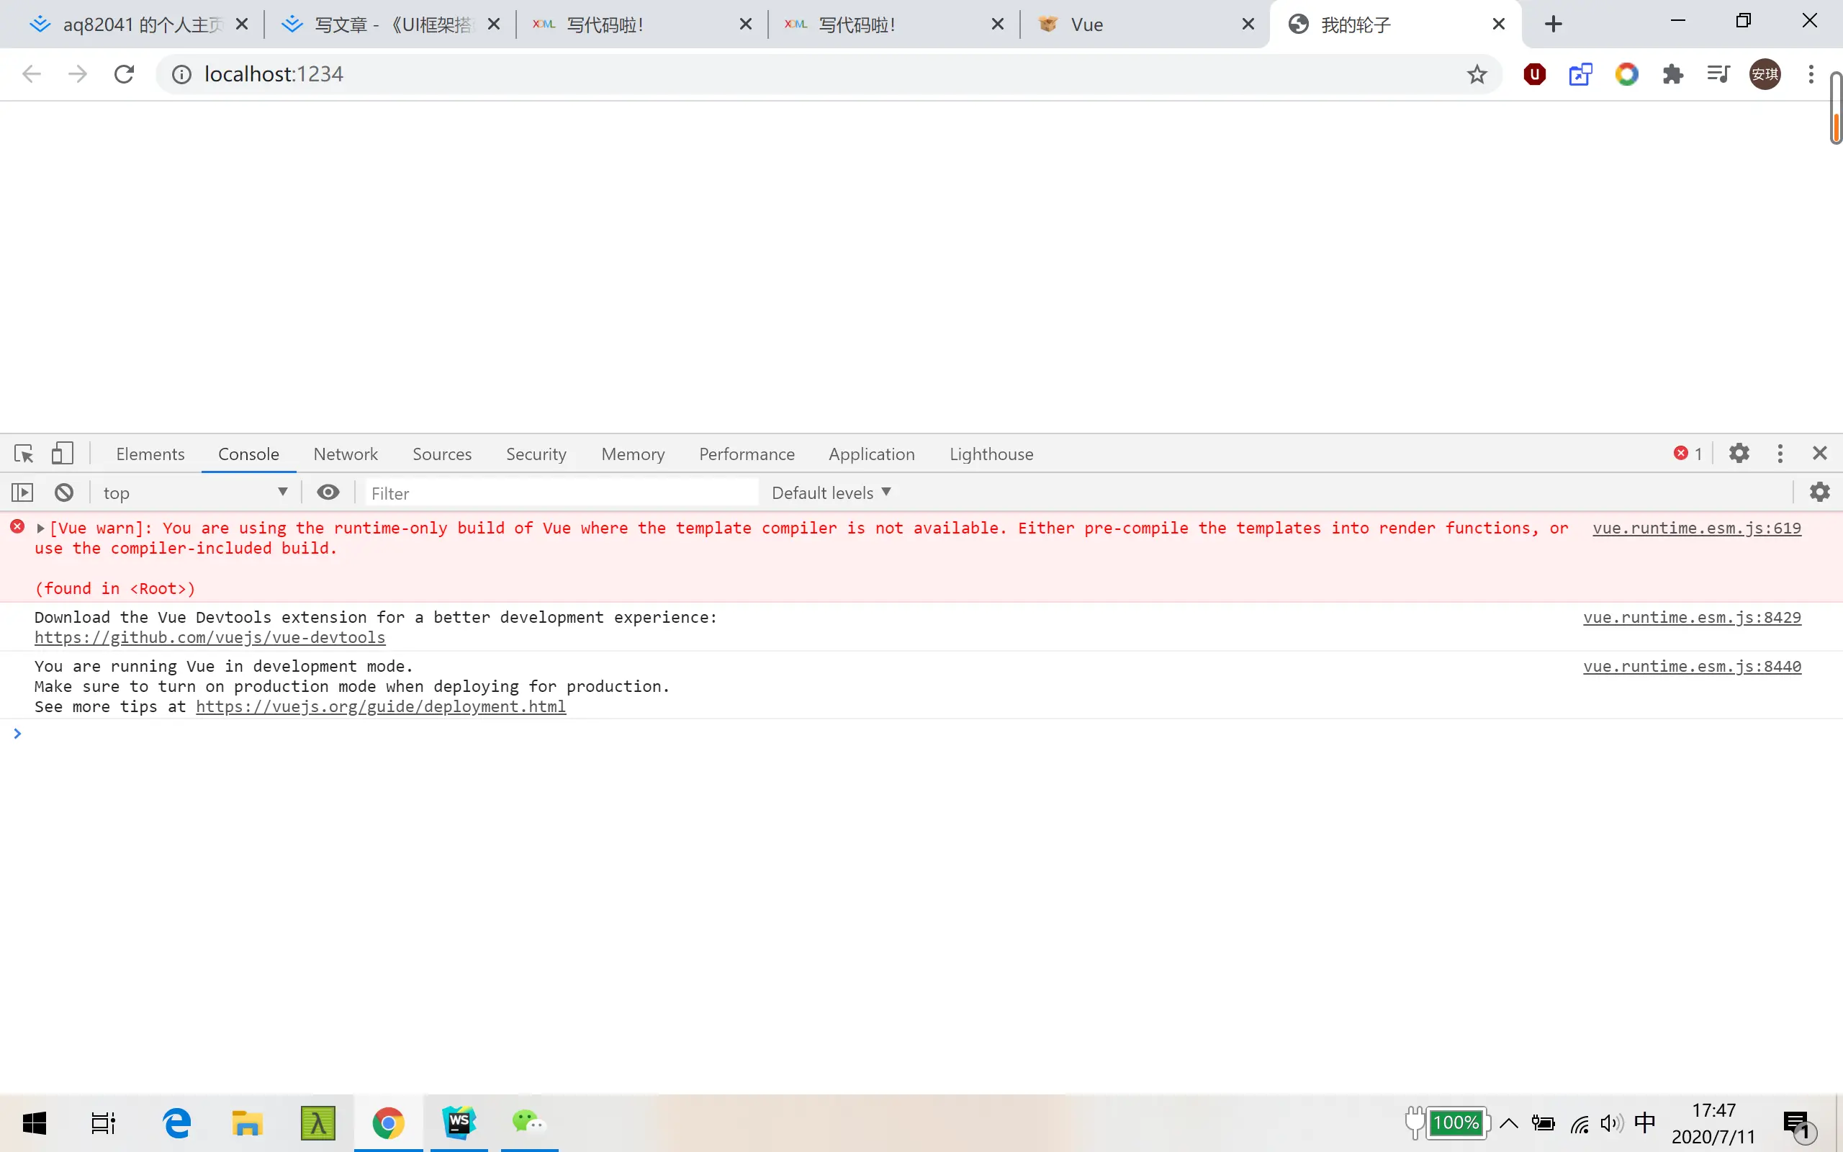Switch to the Sources tab

point(442,454)
